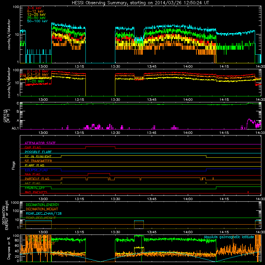265x265 pixels.
Task: Click the red BAD_PACKETS spike marker
Action: click(248, 192)
